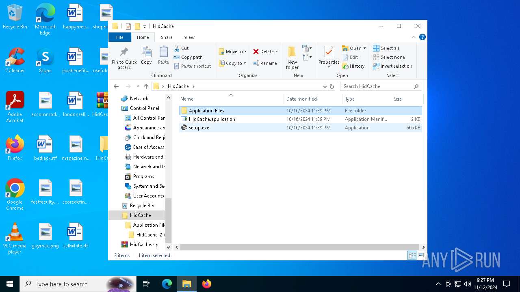Click the volume icon in system tray
This screenshot has width=520, height=292.
[x=468, y=284]
